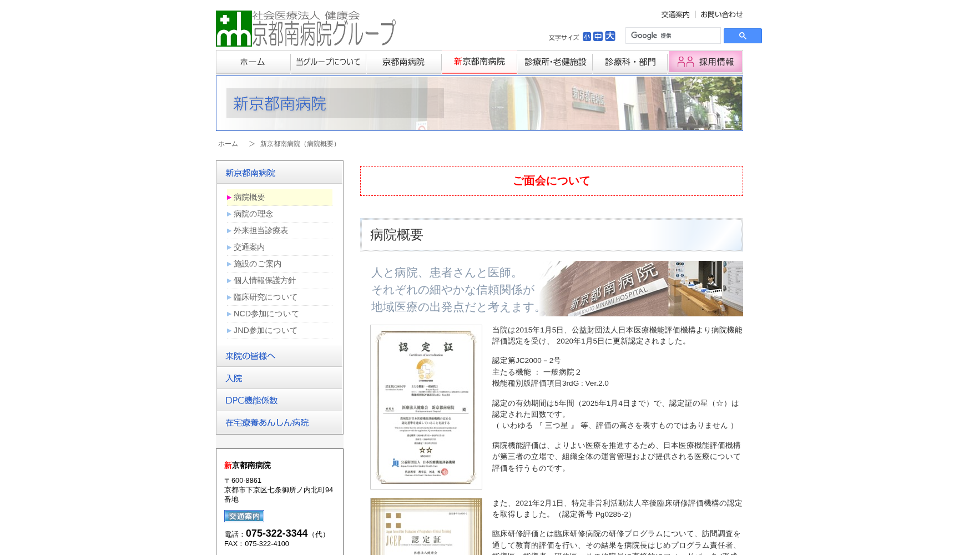Open the ご面会について notice
Image resolution: width=959 pixels, height=555 pixels.
coord(551,180)
